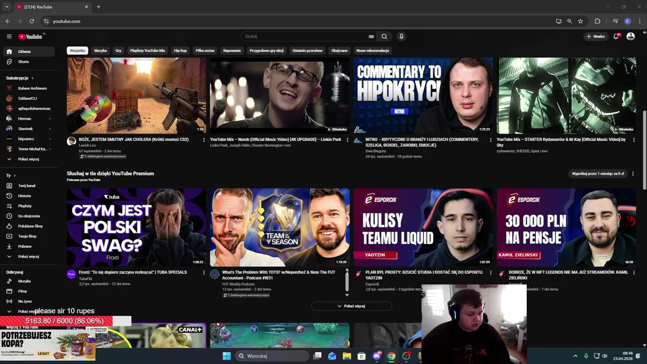647x364 pixels.
Task: Open Chrome extensions puzzle icon
Action: (597, 21)
